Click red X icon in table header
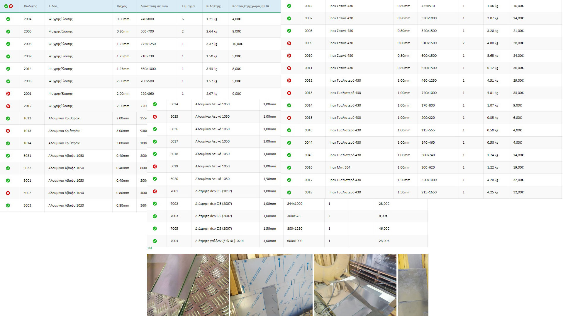 (11, 6)
